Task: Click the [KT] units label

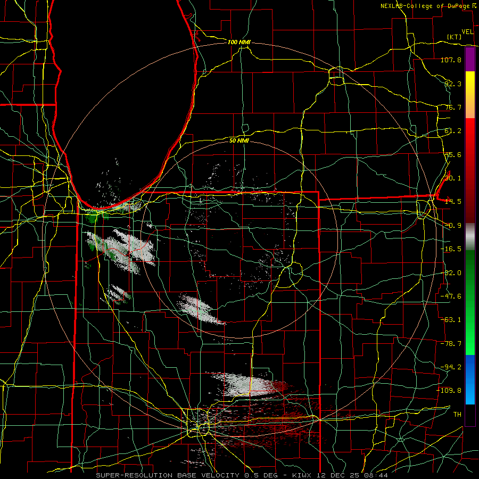Action: 455,37
